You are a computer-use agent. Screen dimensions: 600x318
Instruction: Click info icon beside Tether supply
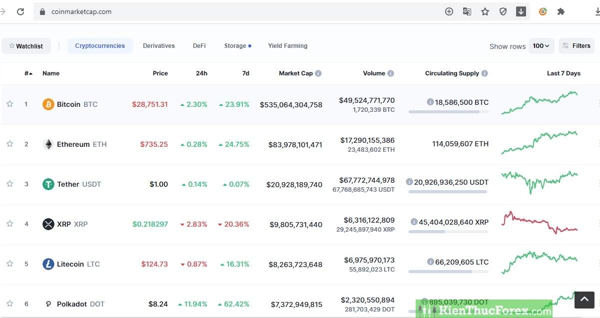click(x=409, y=182)
